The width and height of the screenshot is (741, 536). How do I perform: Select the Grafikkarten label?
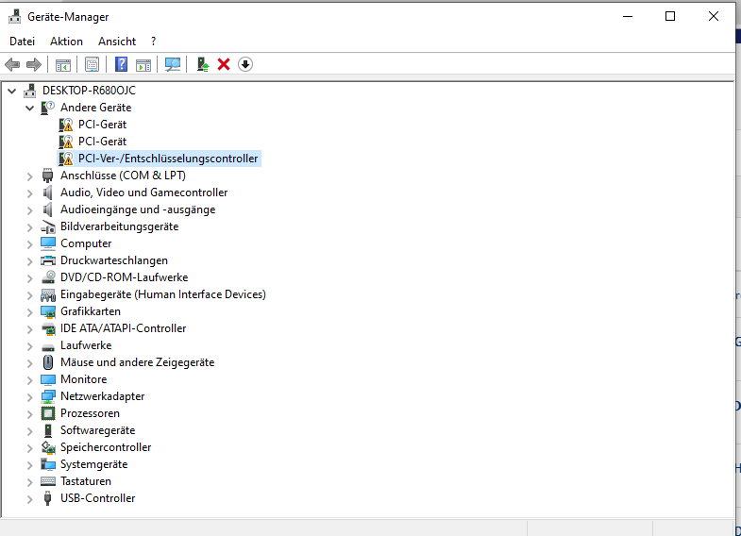(91, 311)
